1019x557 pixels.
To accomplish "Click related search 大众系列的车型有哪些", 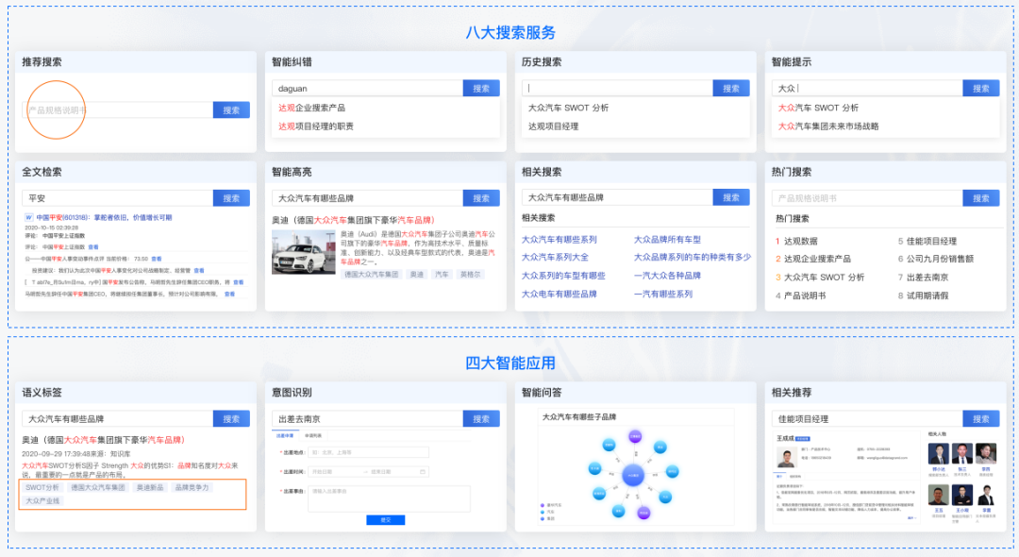I will [563, 276].
